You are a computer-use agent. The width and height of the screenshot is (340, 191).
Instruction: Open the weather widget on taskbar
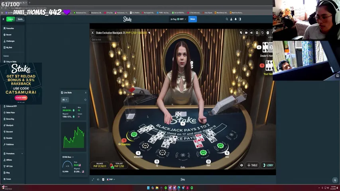(6, 188)
